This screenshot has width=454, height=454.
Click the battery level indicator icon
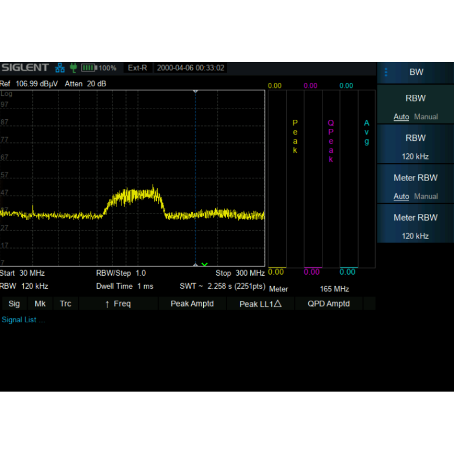click(x=89, y=68)
